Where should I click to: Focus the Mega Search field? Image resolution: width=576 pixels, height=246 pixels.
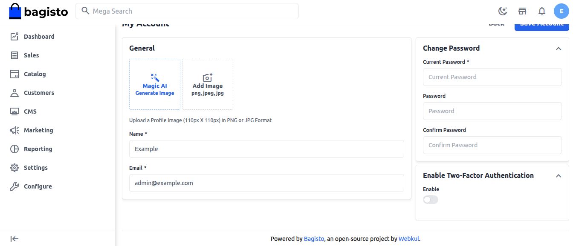pos(188,11)
